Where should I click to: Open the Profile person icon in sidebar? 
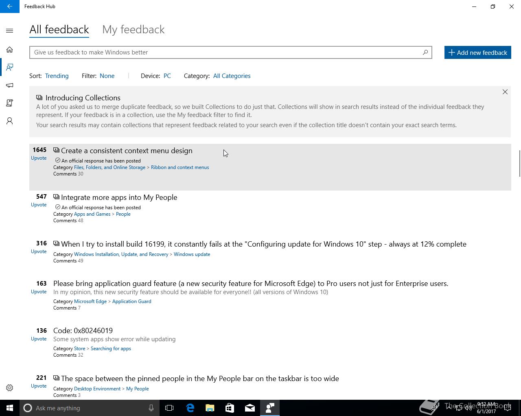click(x=10, y=121)
